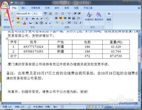Click the Clear Formatting eraser icon
Screen dimensions: 142x110
pyautogui.click(x=47, y=18)
